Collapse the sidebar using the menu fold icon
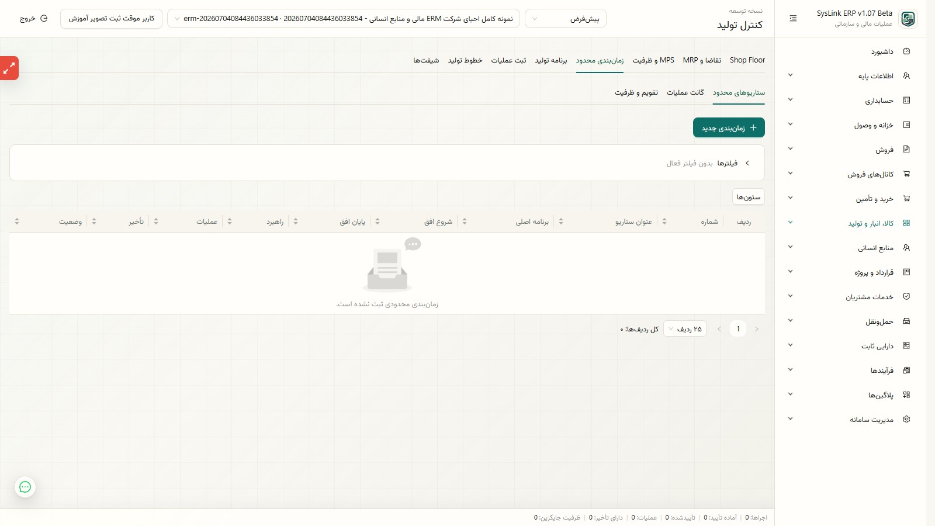The width and height of the screenshot is (935, 526). 793,19
